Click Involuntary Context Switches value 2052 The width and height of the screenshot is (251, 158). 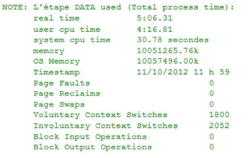(x=219, y=126)
